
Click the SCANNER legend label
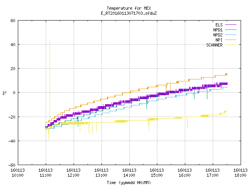pyautogui.click(x=214, y=45)
